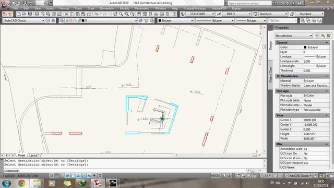This screenshot has width=334, height=188.
Task: Toggle Lineweight display in the status bar
Action: 94,175
